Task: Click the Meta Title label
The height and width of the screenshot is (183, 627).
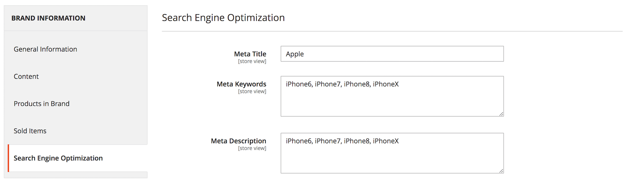Action: pos(250,54)
